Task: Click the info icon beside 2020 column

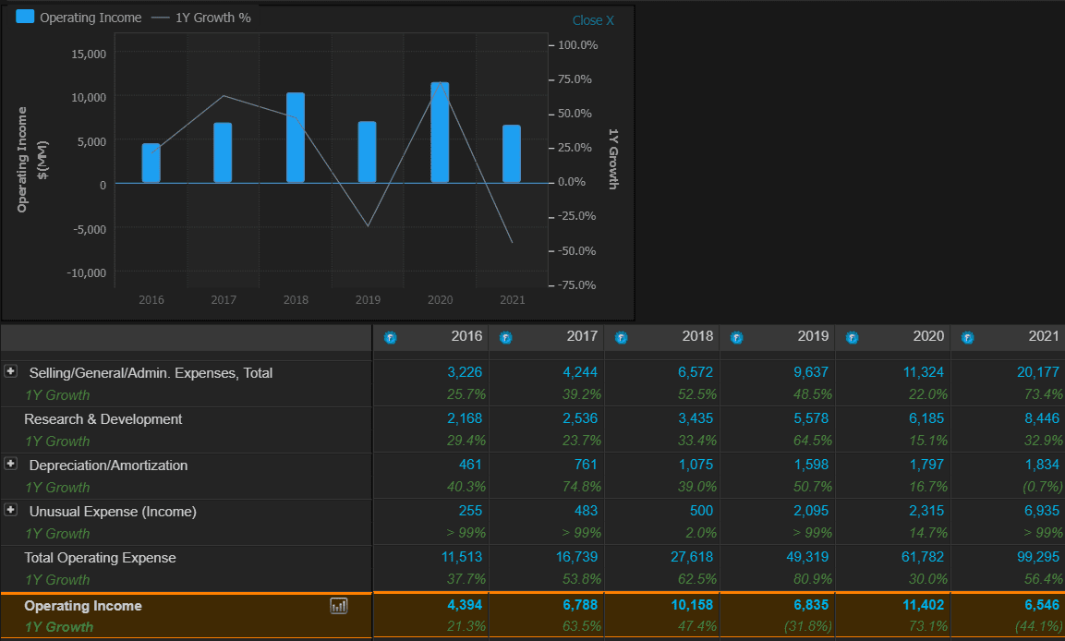Action: 852,337
